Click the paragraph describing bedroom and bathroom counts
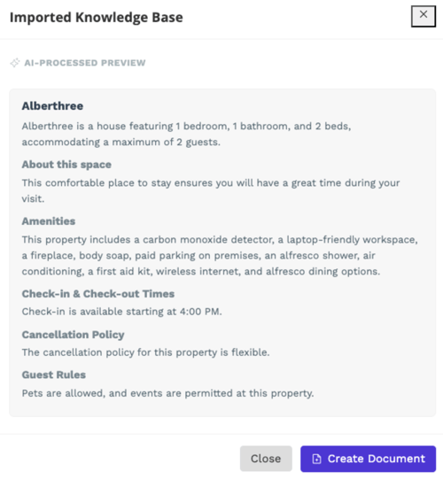This screenshot has height=479, width=443. (186, 134)
